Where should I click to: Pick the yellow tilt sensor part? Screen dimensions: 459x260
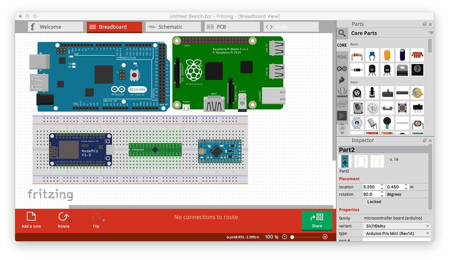(417, 93)
